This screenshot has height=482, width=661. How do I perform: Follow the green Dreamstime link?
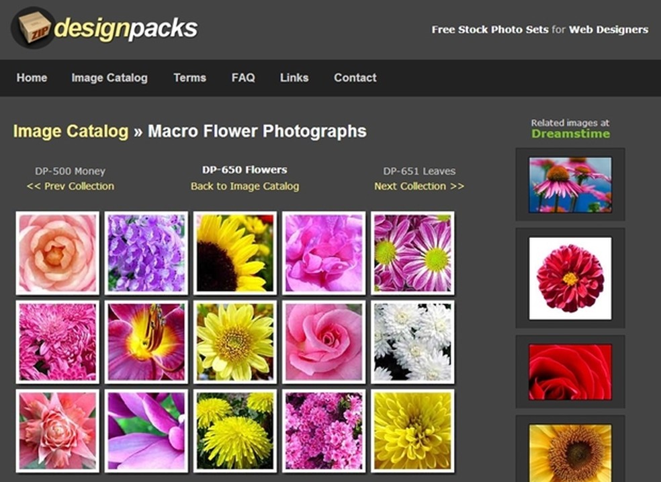(x=570, y=134)
